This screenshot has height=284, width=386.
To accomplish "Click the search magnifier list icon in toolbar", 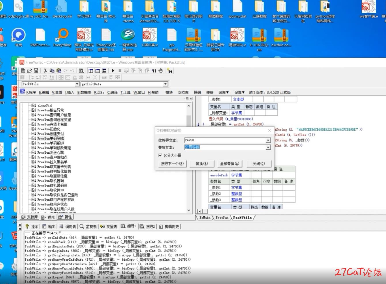I will click(81, 70).
